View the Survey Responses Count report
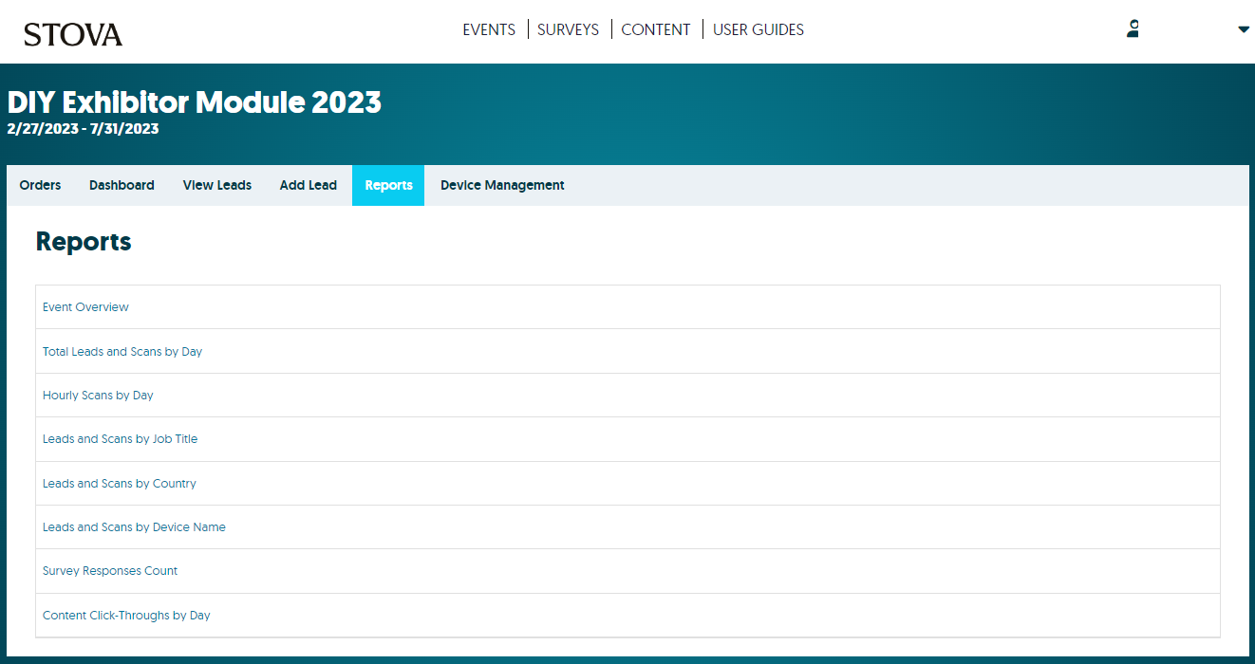1255x664 pixels. (x=109, y=570)
